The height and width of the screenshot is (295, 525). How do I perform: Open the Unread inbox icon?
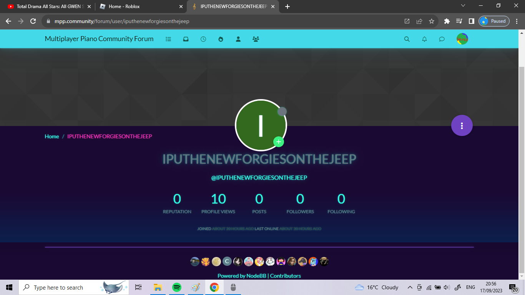[x=186, y=39]
